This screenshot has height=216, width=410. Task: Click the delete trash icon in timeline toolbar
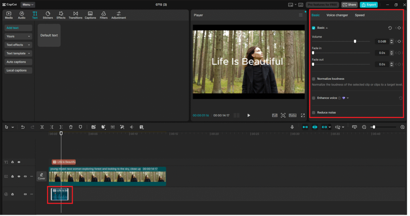pos(71,127)
